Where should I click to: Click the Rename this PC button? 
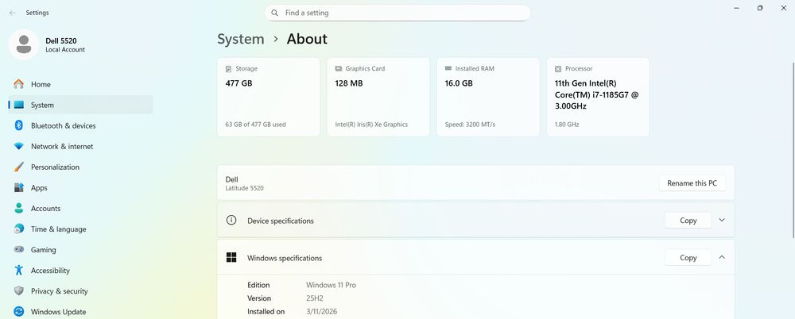tap(692, 183)
